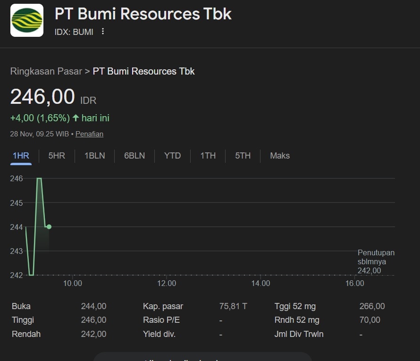Click the 246,00 current price value

(x=42, y=96)
